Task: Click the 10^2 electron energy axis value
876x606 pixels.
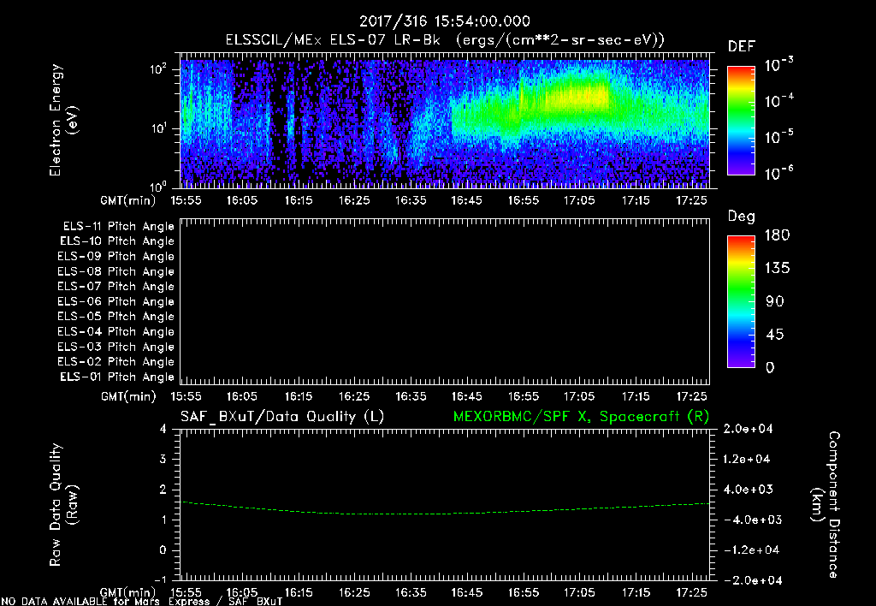Action: (x=159, y=69)
